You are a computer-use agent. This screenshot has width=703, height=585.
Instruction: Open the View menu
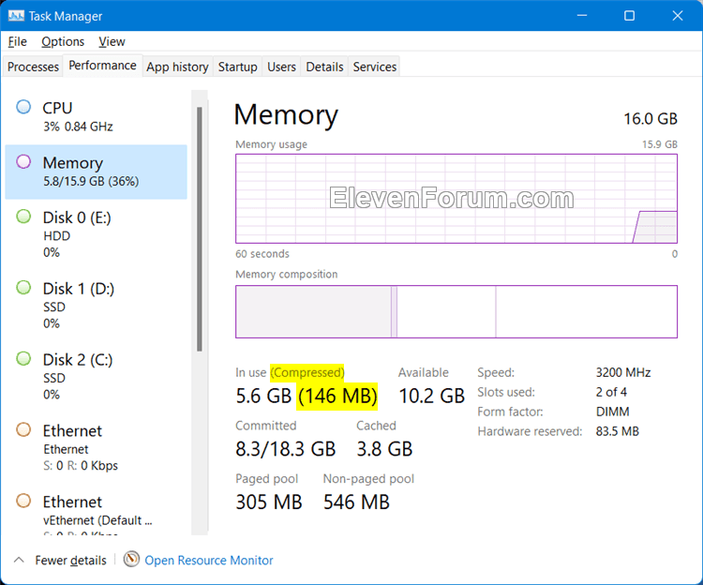coord(112,41)
